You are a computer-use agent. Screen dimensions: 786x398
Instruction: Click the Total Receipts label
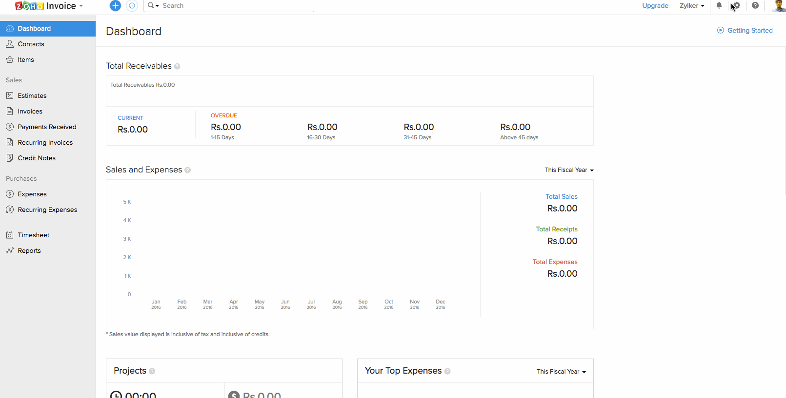[x=557, y=229]
